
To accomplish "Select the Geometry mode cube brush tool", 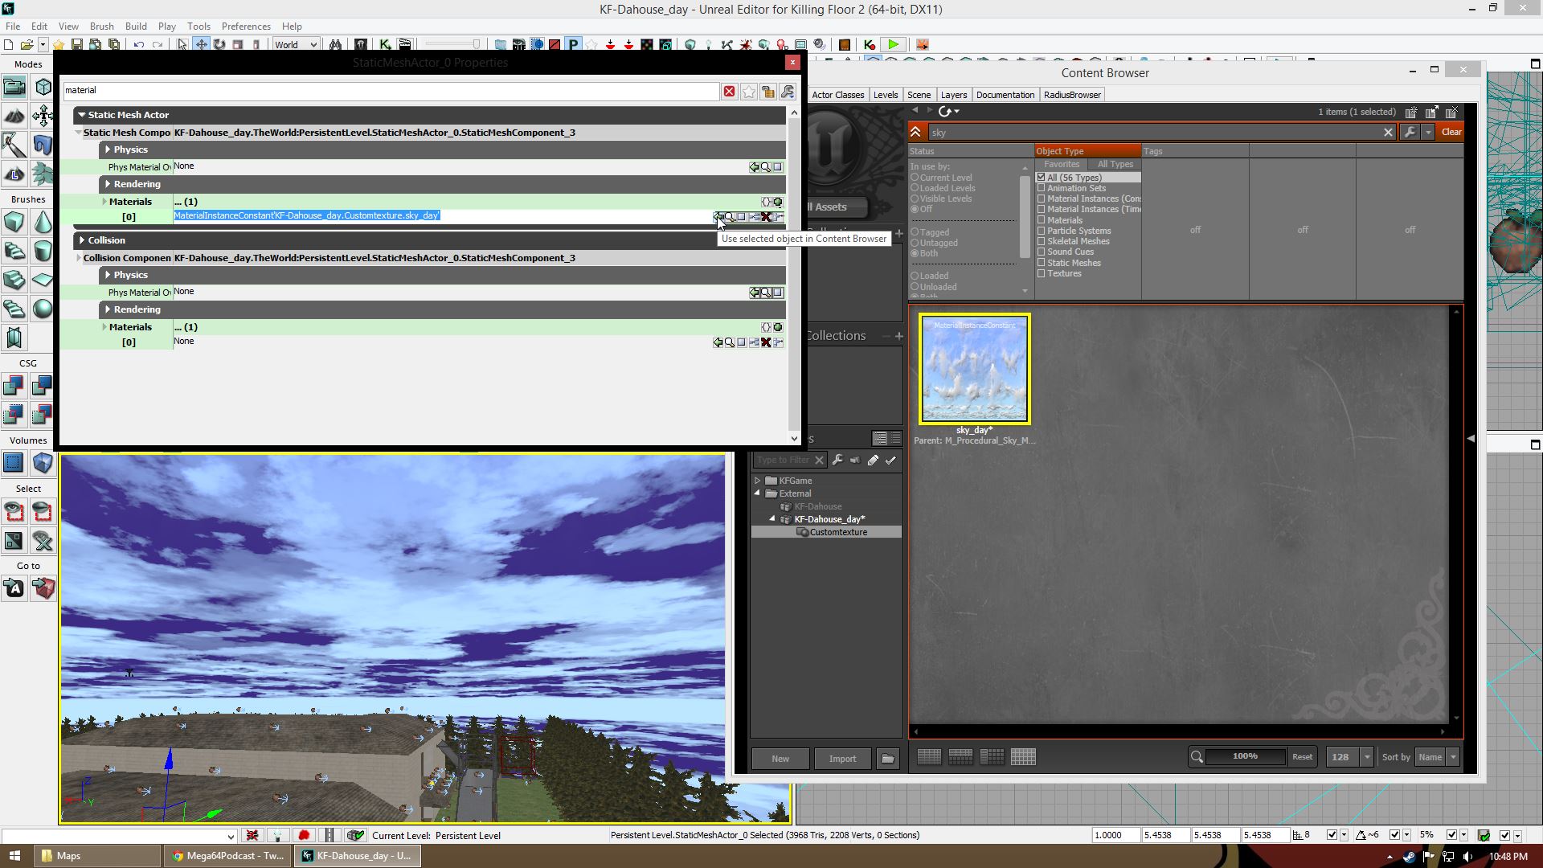I will tap(43, 87).
